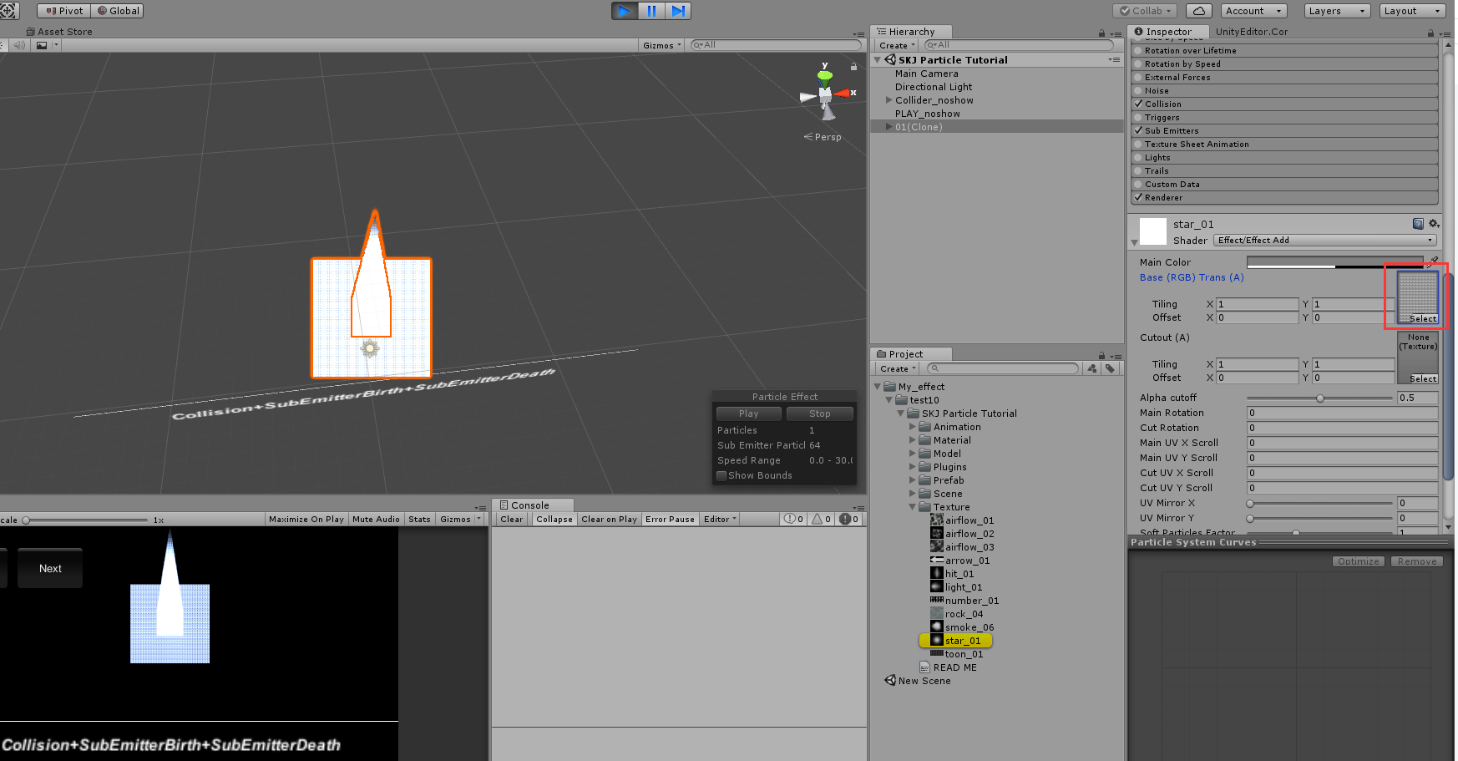Lock the Hierarchy panel padlock
The width and height of the screenshot is (1458, 761).
tap(1101, 33)
